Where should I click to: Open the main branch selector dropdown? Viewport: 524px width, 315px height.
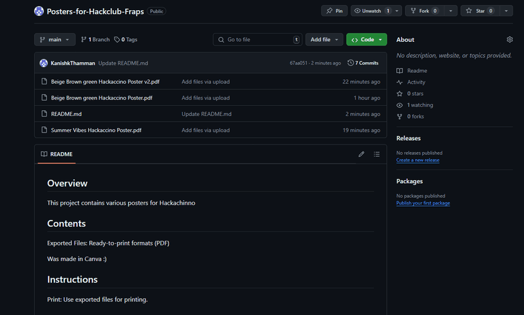[x=55, y=39]
